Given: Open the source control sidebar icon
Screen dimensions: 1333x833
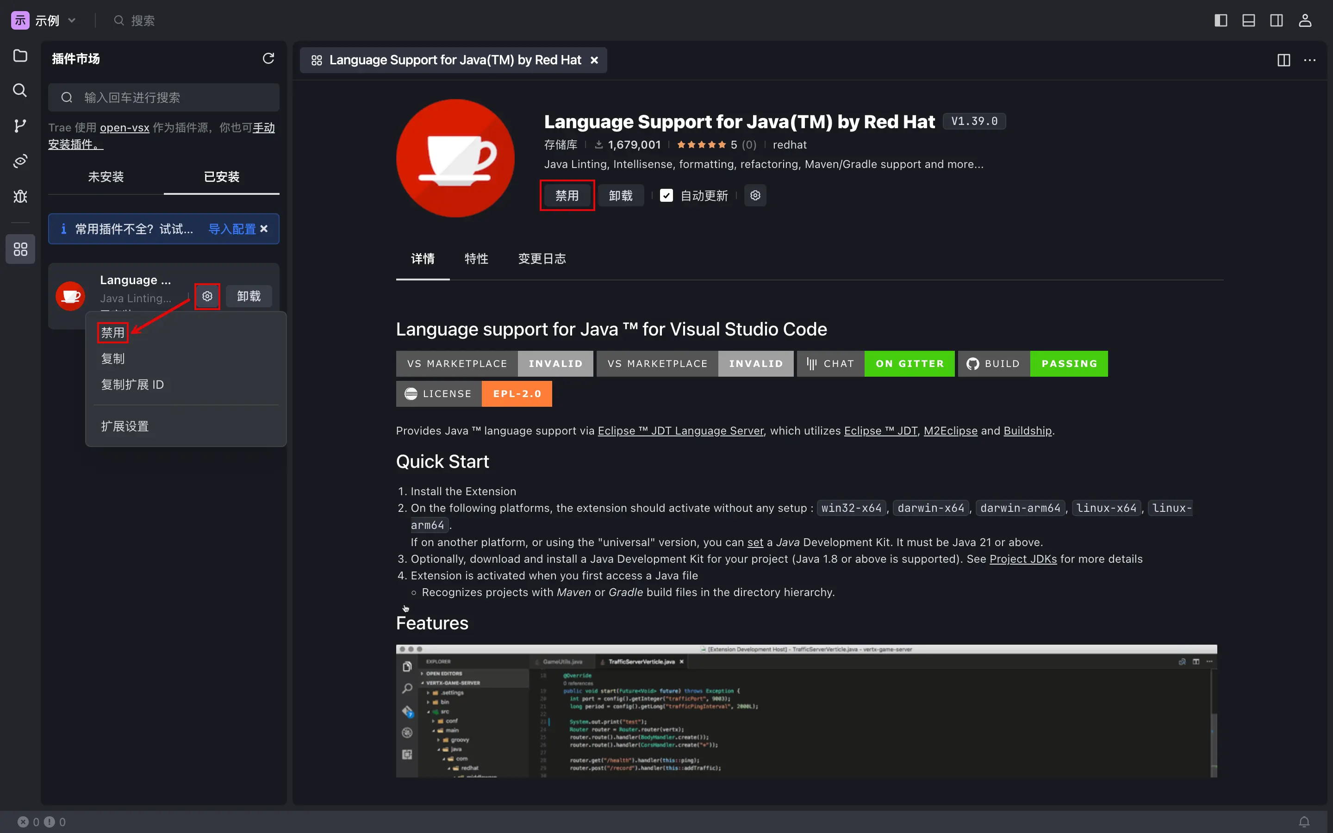Looking at the screenshot, I should (20, 125).
